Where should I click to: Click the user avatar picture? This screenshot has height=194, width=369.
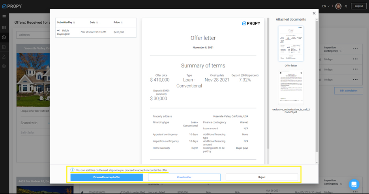(x=338, y=6)
